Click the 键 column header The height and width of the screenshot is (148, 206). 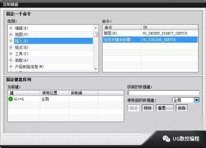tap(24, 93)
